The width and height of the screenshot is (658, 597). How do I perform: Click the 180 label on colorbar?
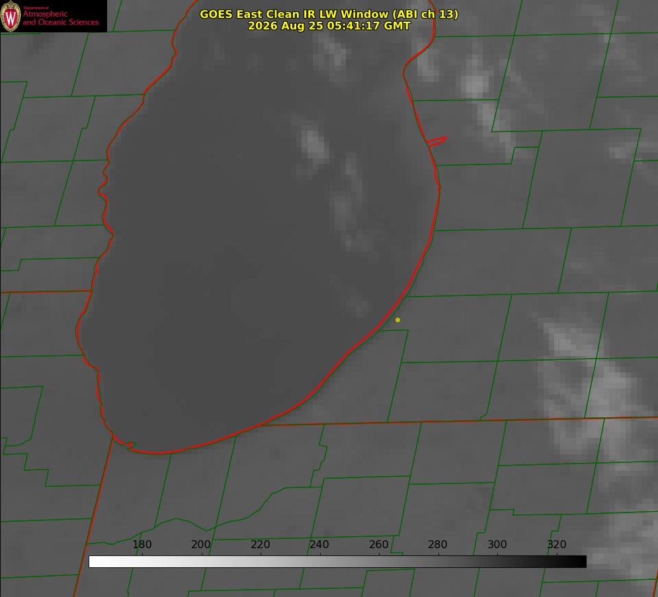142,544
